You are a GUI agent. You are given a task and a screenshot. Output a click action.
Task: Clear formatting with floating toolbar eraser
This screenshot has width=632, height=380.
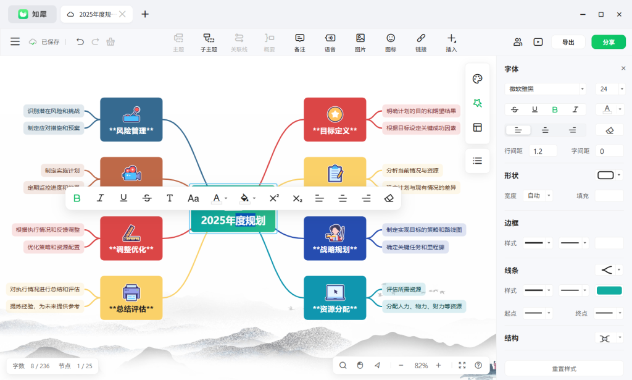(x=389, y=198)
